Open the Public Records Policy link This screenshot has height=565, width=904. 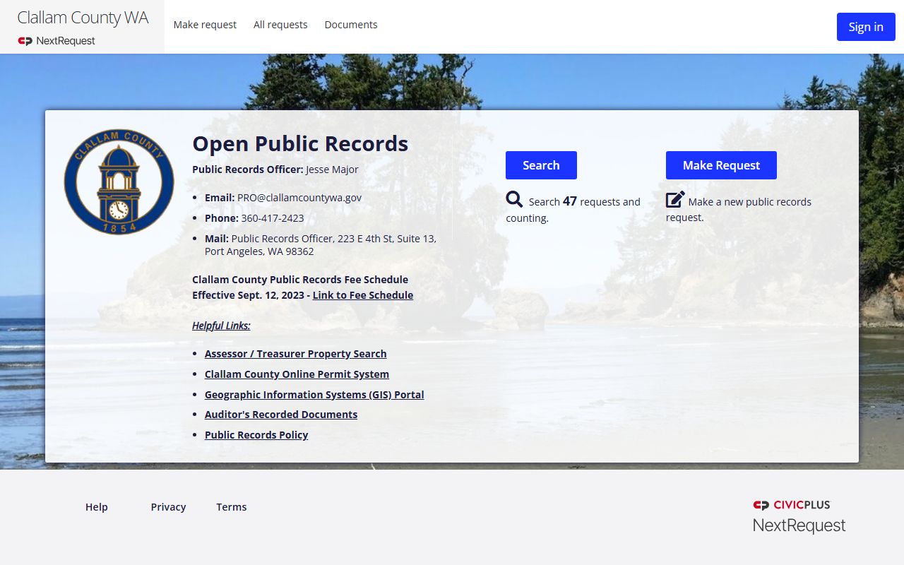coord(256,435)
